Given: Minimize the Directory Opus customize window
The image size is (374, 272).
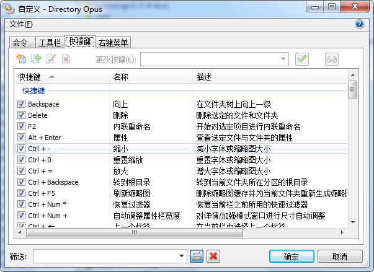Looking at the screenshot, I should [315, 7].
